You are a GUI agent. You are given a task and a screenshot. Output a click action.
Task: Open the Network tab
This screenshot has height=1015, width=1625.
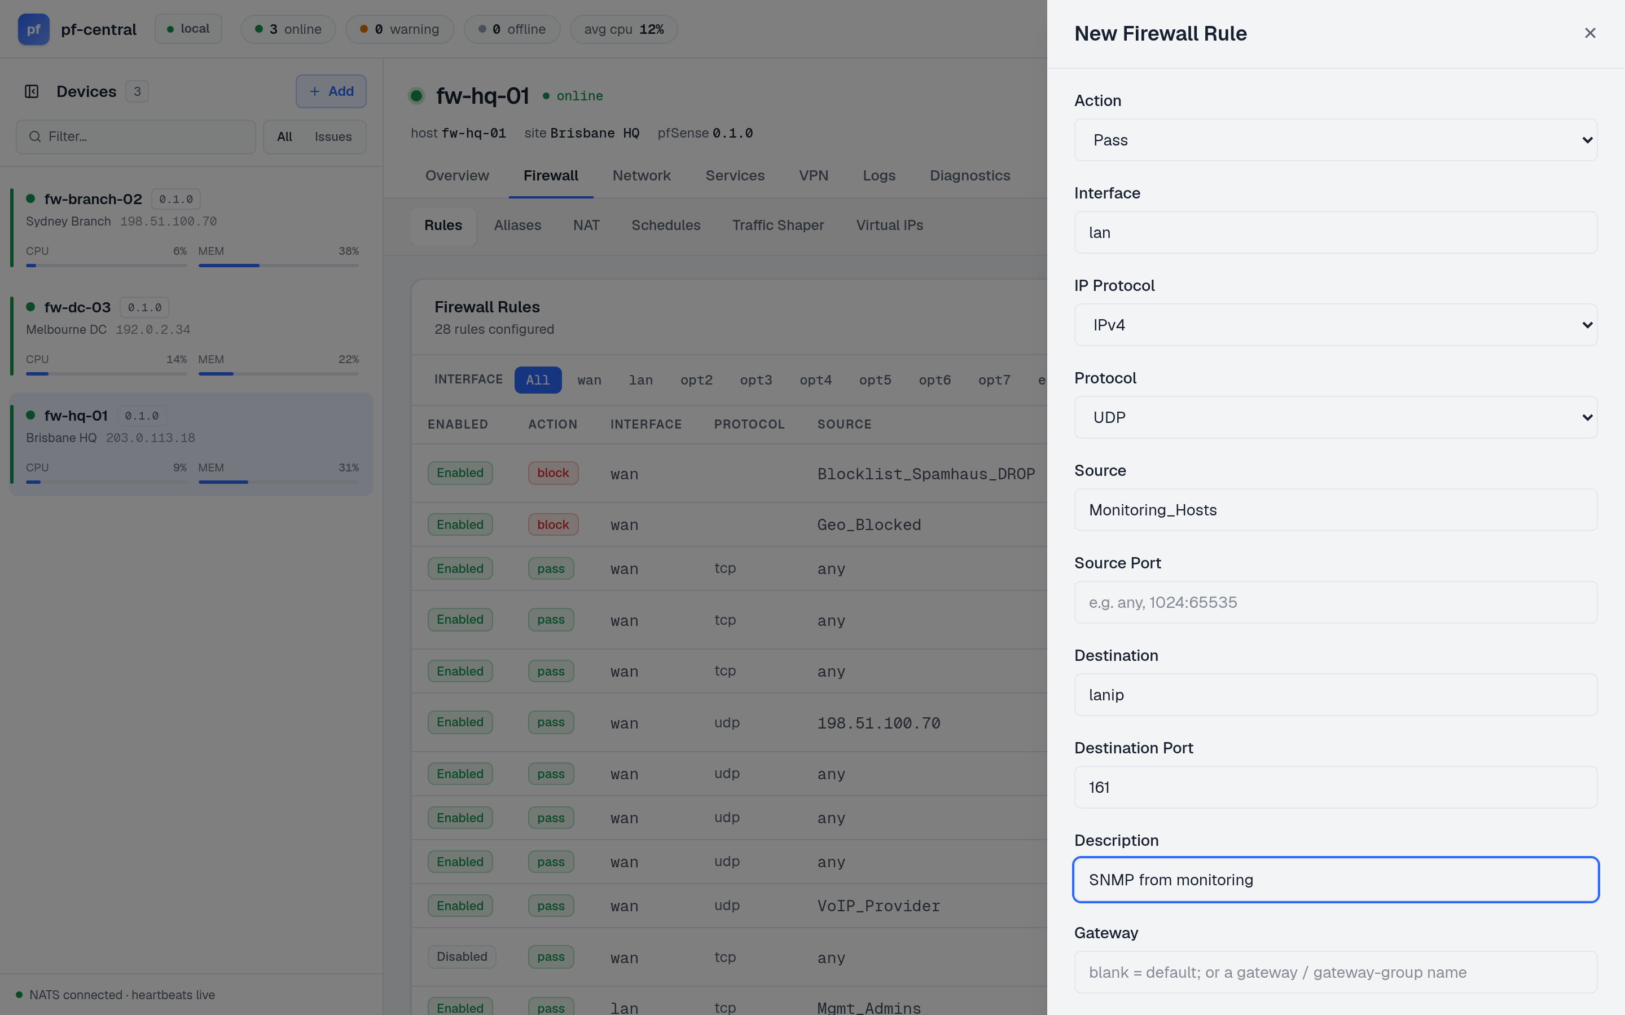pyautogui.click(x=642, y=176)
